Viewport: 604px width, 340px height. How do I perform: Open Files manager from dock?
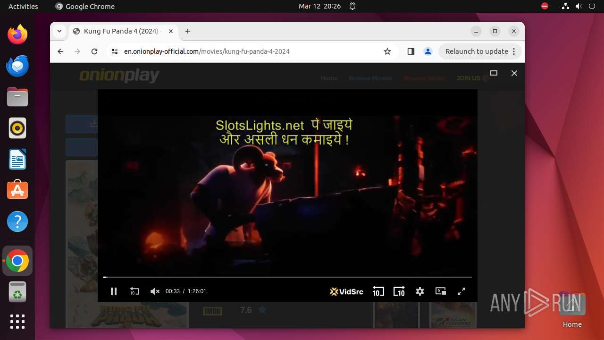point(17,97)
